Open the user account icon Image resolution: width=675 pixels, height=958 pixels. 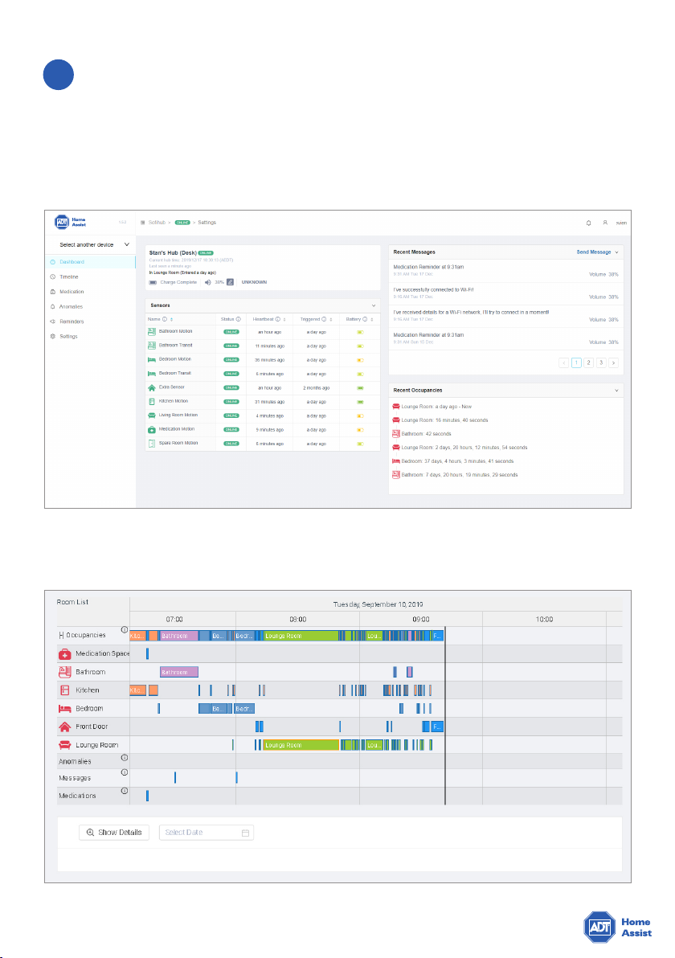click(605, 223)
